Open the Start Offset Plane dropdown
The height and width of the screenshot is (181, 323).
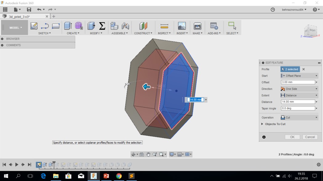click(299, 76)
